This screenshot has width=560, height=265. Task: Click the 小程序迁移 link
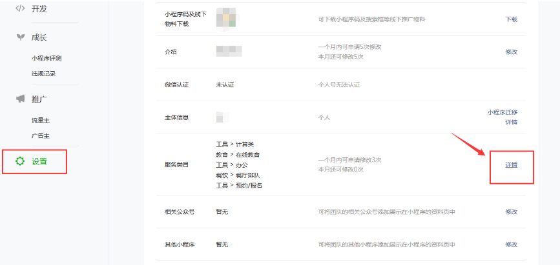coord(503,112)
